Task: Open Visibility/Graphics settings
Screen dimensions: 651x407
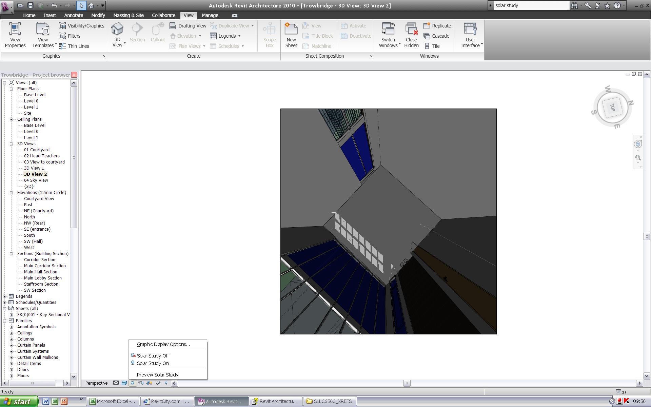Action: (81, 26)
